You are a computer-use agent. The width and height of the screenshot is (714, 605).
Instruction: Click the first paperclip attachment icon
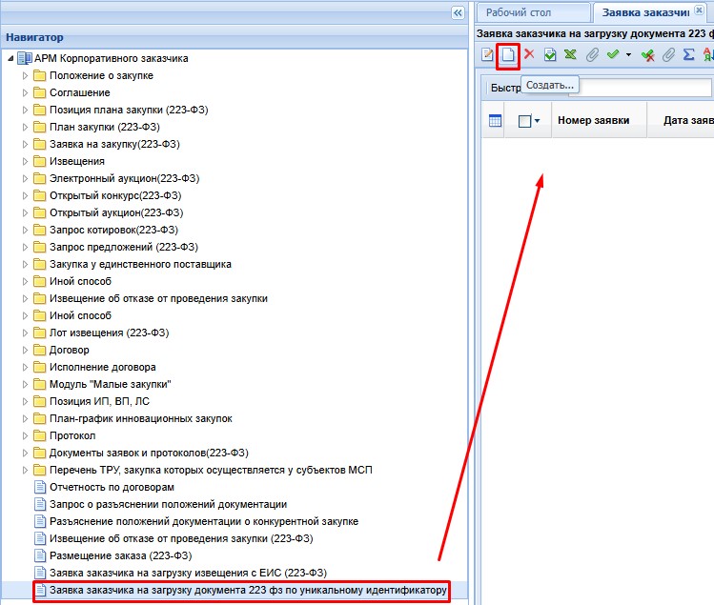pos(591,55)
